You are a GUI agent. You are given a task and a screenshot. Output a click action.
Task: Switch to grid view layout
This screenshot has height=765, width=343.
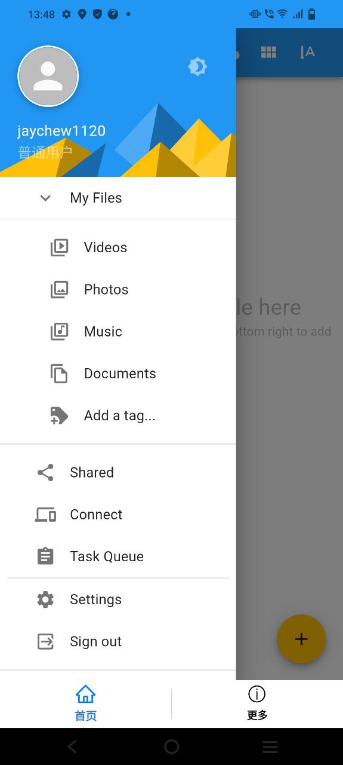coord(268,53)
